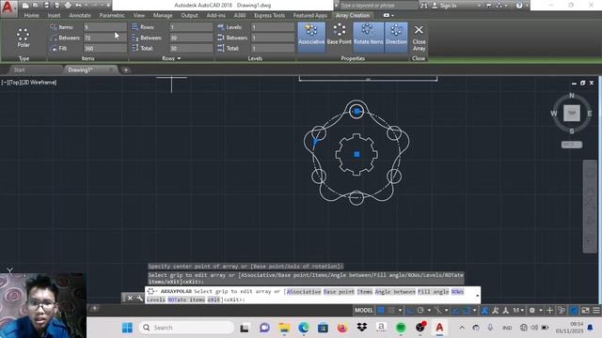The height and width of the screenshot is (338, 602).
Task: Open File Explorer from the taskbar
Action: [x=284, y=328]
